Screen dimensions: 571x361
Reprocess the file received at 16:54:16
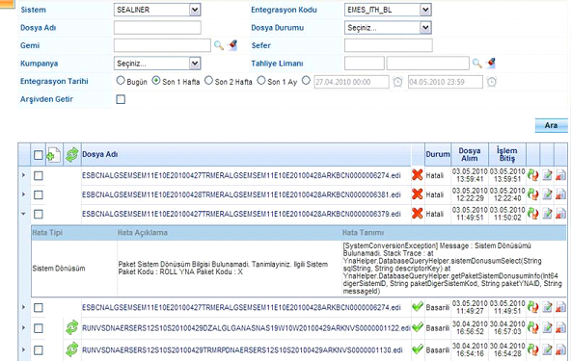tap(532, 349)
